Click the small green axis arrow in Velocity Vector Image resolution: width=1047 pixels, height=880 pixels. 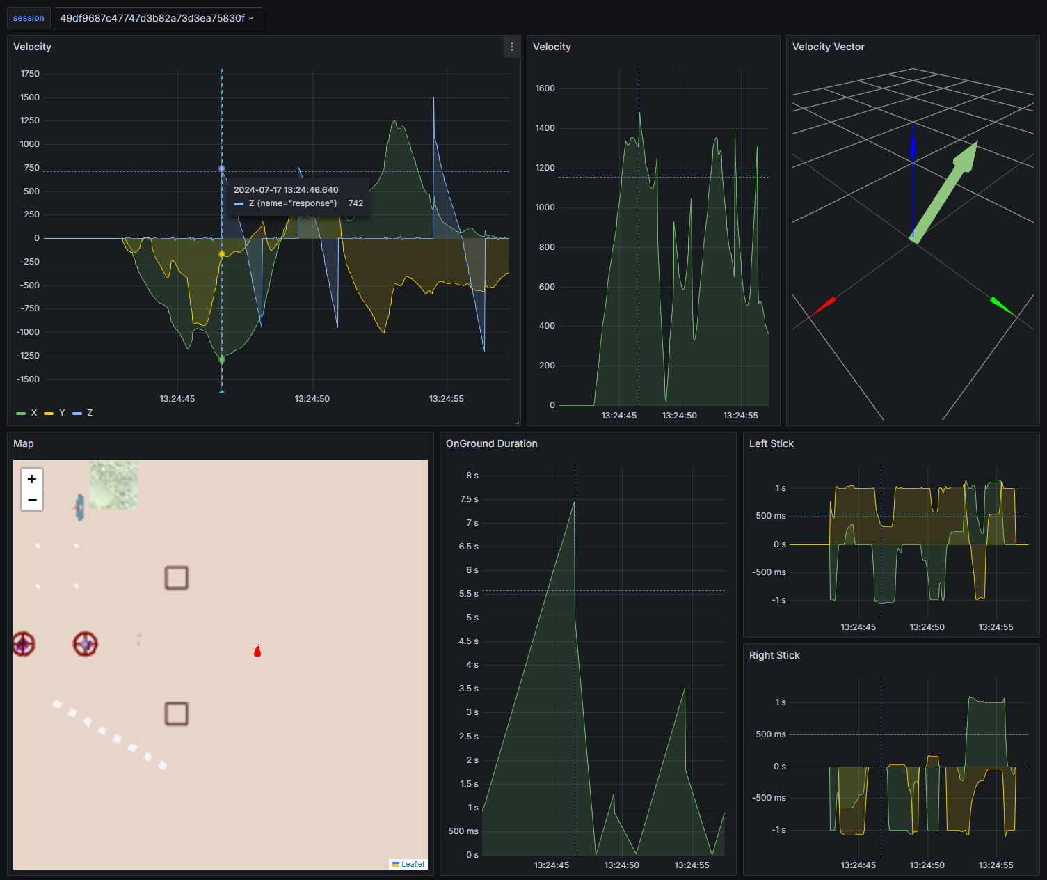[x=1002, y=306]
